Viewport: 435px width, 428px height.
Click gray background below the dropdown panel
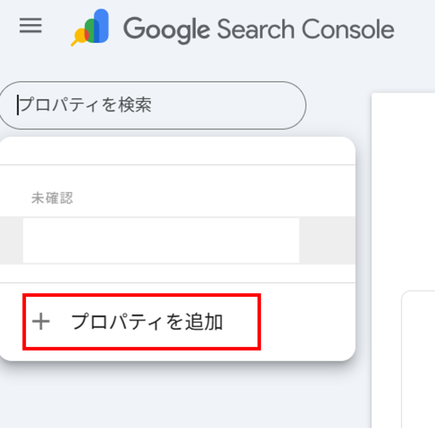178,395
